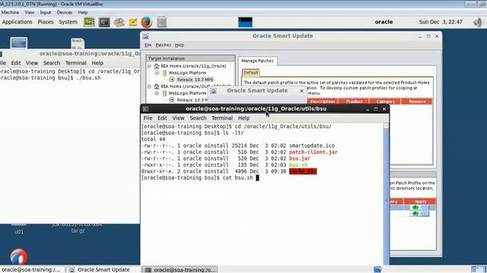Click the Oracle Smart Update window icon

[x=145, y=36]
